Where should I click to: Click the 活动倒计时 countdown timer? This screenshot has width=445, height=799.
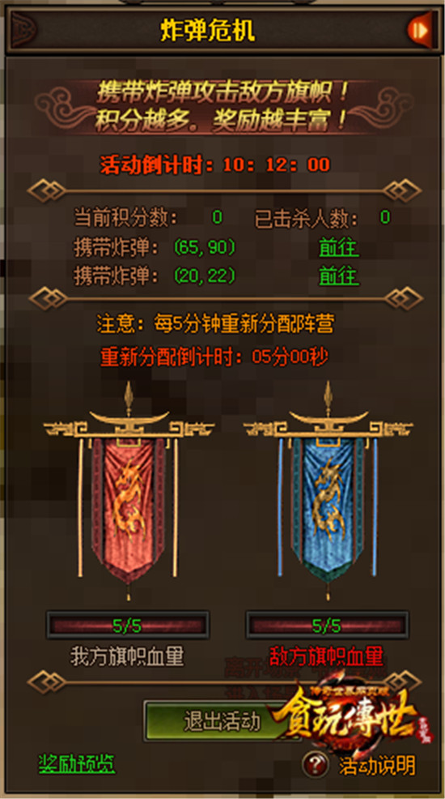pyautogui.click(x=214, y=165)
